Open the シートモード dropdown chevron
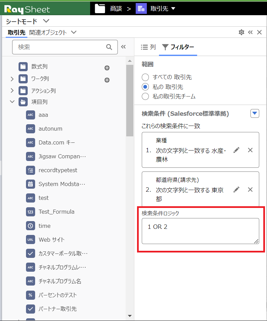Screen dimensions: 267x321 (x=46, y=21)
